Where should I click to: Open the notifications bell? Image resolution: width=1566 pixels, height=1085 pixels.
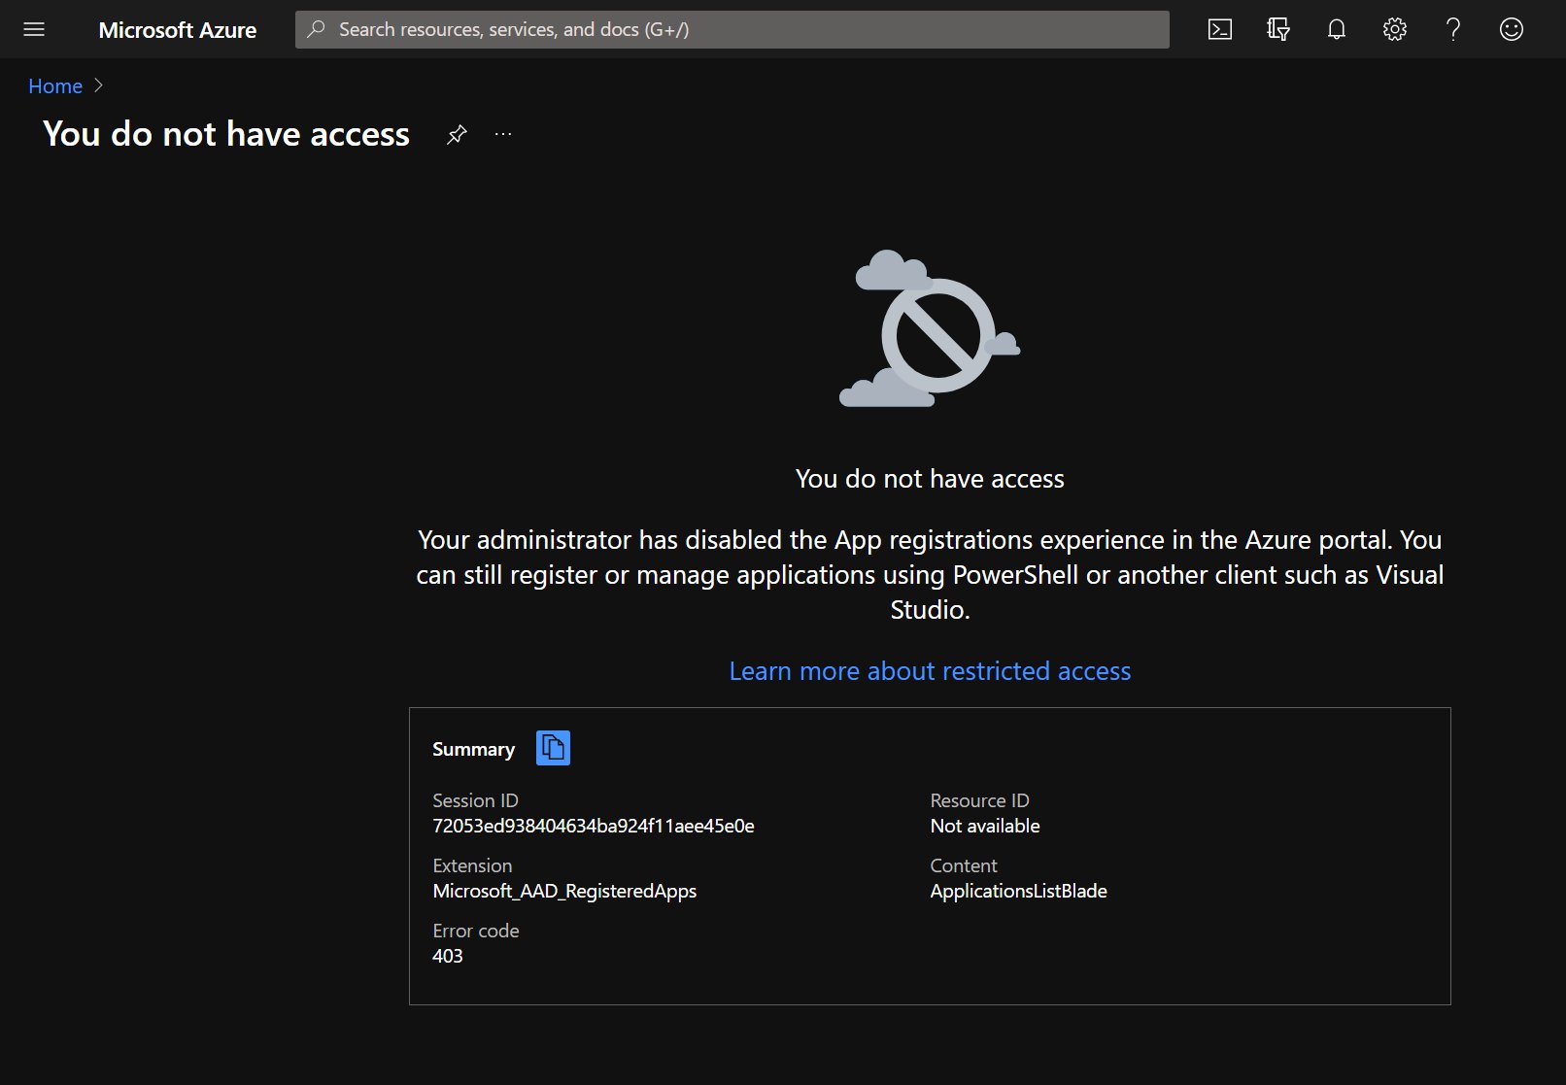click(x=1337, y=29)
